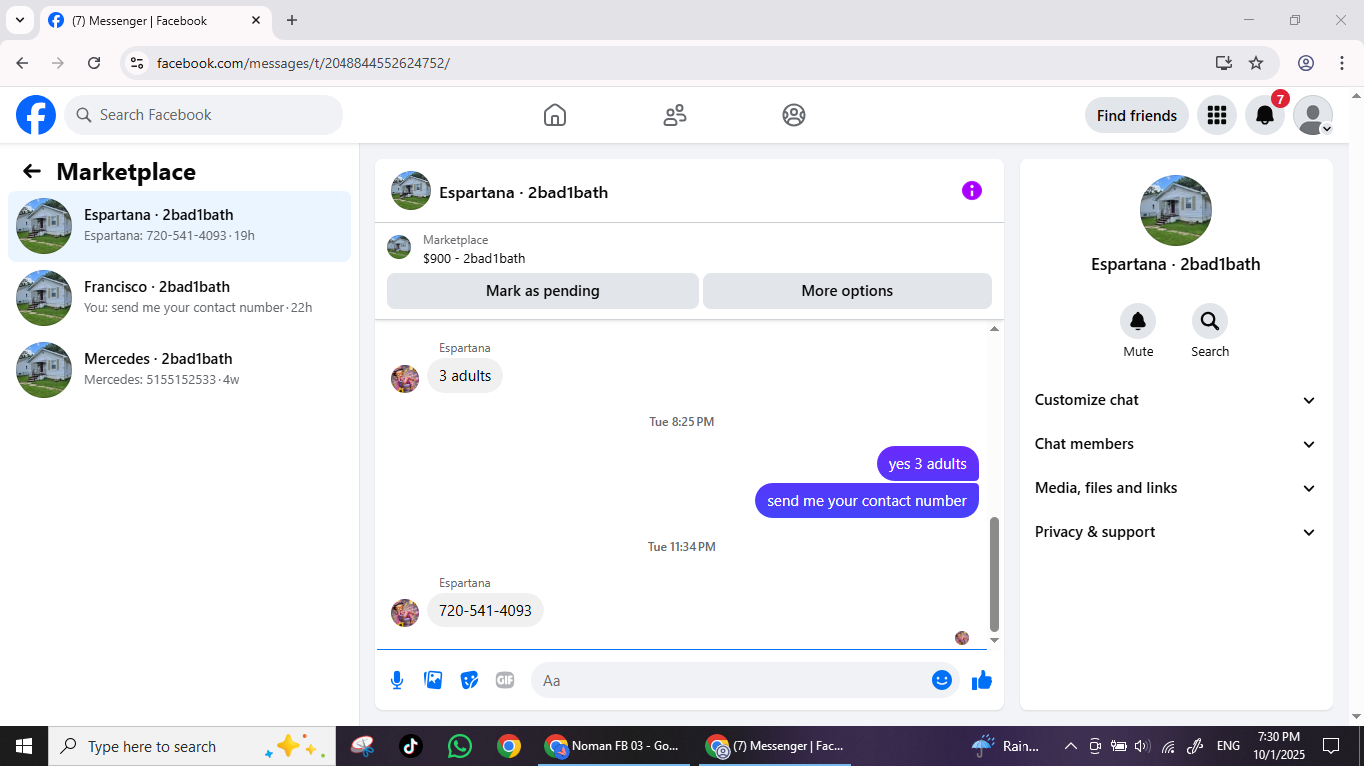Click the Espartana · 2bad1bath chat header title

[523, 192]
